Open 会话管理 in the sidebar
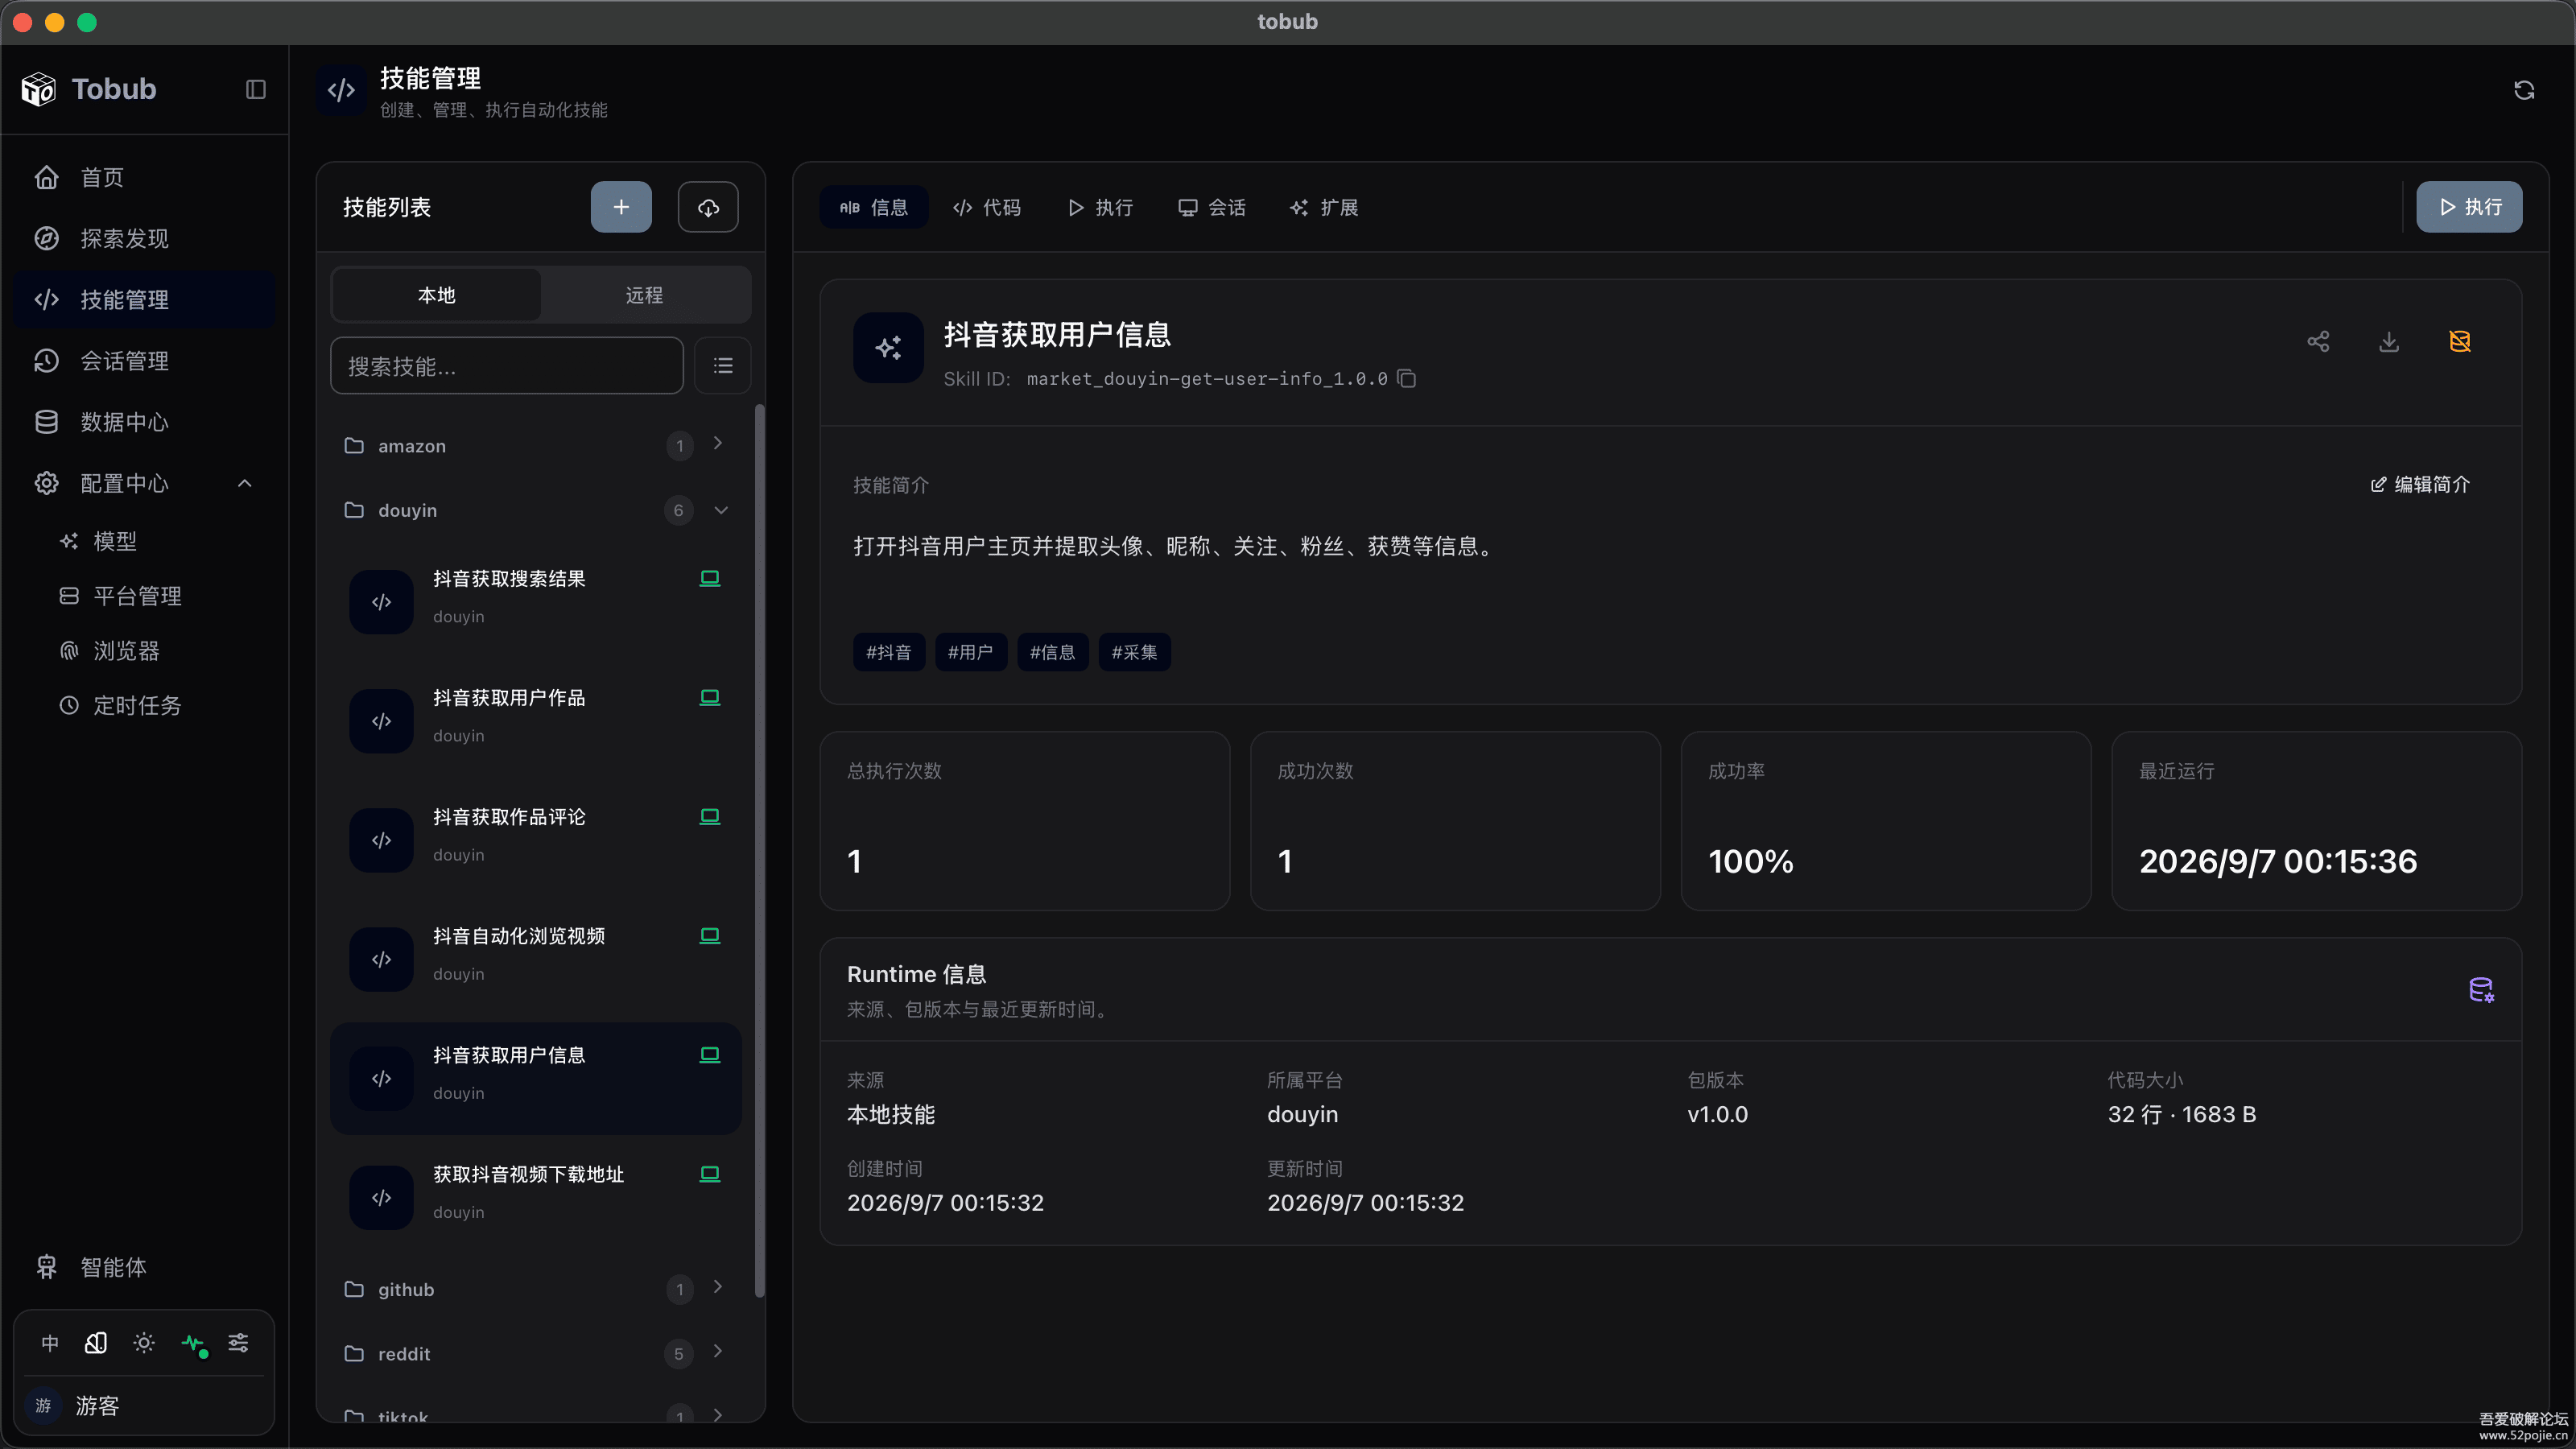 (x=145, y=361)
